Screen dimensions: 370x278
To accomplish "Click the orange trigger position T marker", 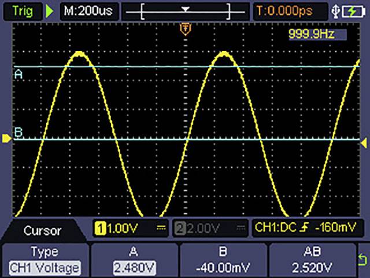I will point(186,28).
